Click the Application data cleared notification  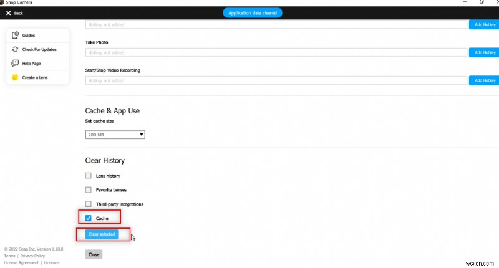[x=253, y=13]
